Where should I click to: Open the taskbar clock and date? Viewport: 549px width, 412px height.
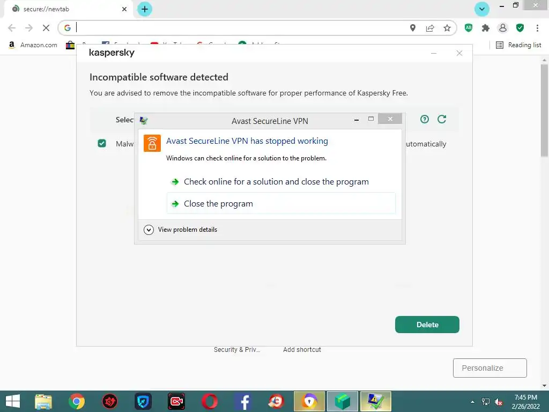coord(525,402)
